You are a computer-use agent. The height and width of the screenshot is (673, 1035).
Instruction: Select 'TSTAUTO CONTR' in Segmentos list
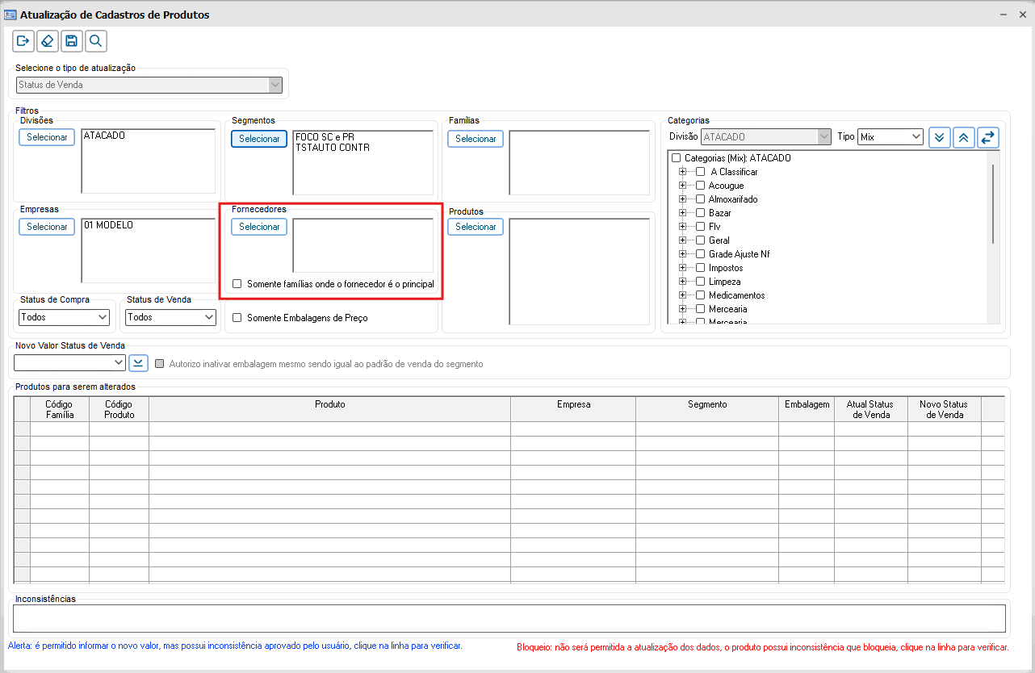click(x=333, y=148)
